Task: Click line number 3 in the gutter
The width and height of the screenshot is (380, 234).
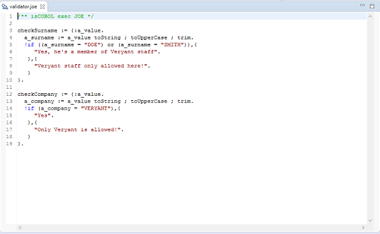Action: [11, 30]
